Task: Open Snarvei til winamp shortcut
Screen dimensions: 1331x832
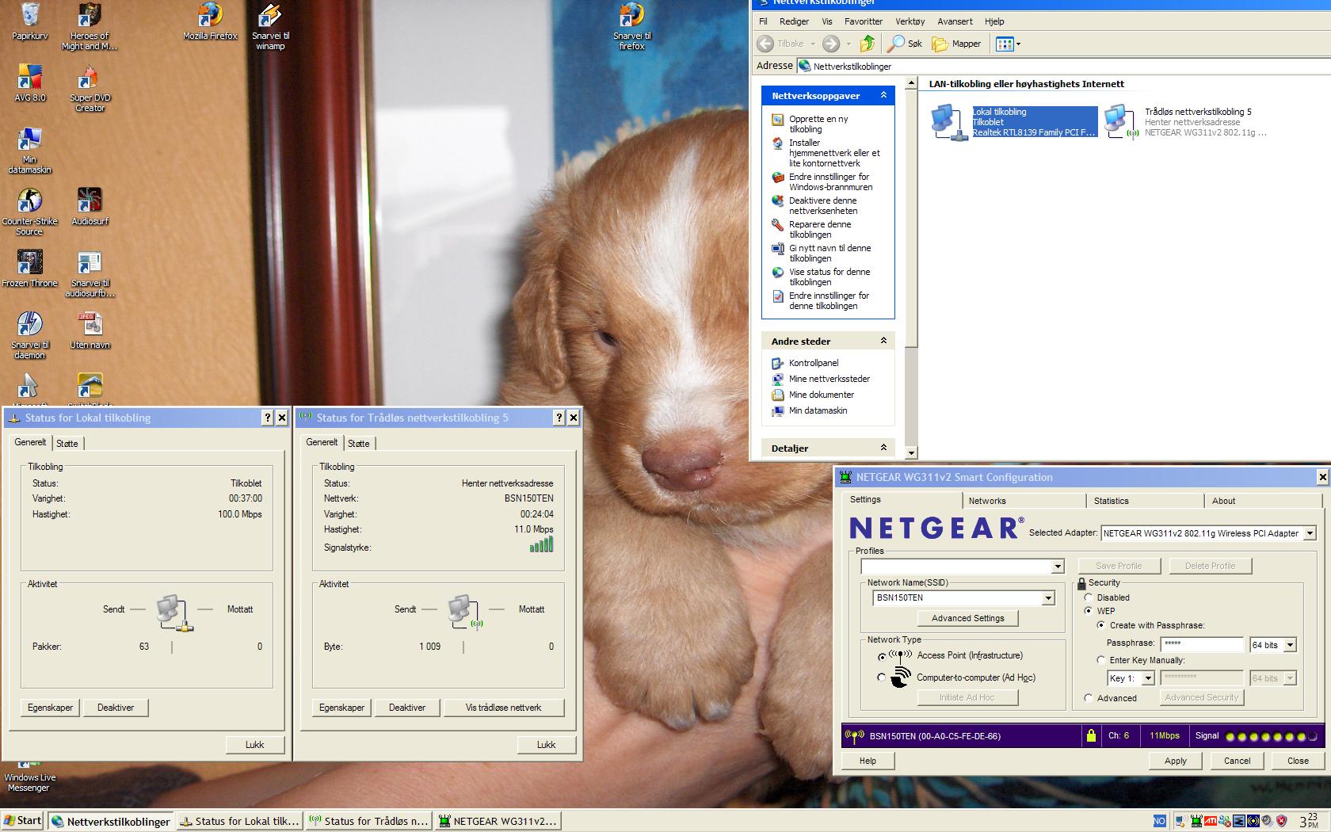Action: pyautogui.click(x=270, y=26)
